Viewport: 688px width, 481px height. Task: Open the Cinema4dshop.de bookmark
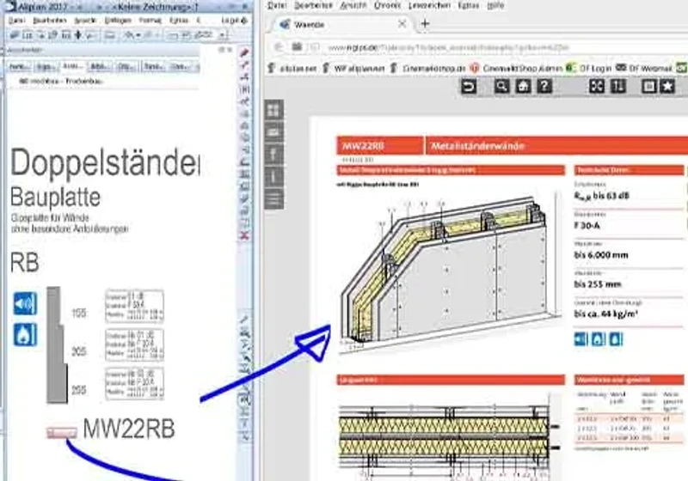click(x=428, y=69)
